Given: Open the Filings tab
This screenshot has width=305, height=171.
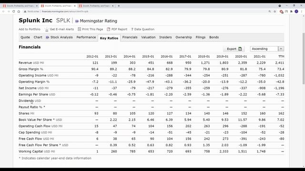Looking at the screenshot, I should [201, 37].
